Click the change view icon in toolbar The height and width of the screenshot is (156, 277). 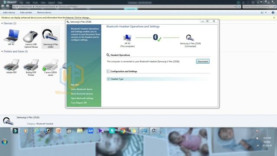coord(262,13)
